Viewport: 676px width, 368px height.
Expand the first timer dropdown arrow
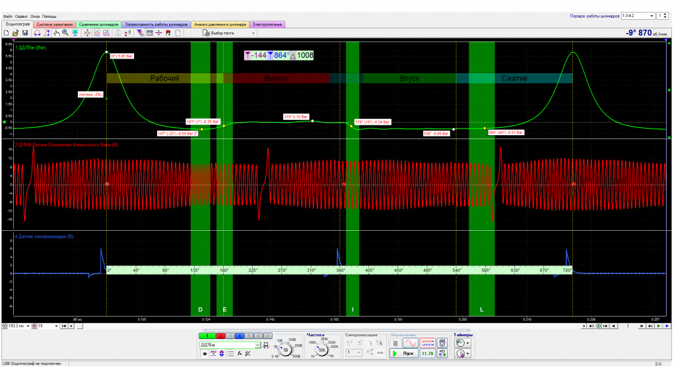pos(467,343)
